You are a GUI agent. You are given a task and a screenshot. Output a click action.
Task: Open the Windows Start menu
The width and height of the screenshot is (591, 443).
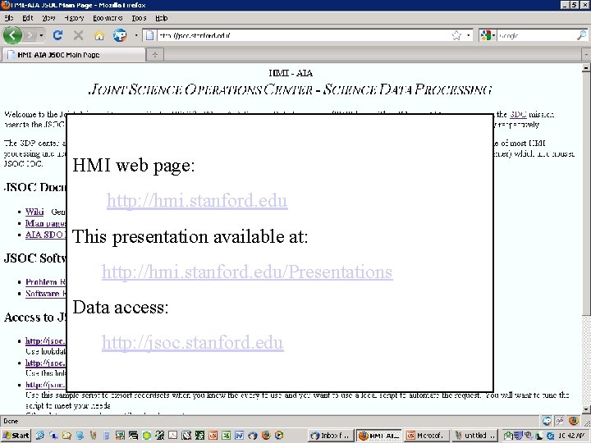[16, 436]
